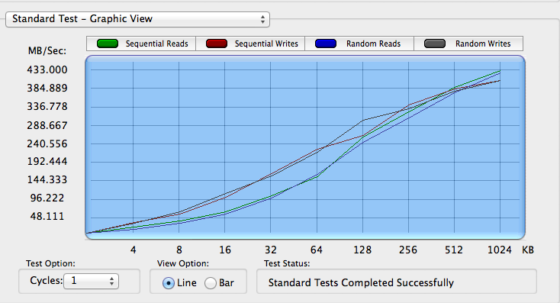Image resolution: width=560 pixels, height=303 pixels.
Task: Select the Bar view option
Action: coord(211,283)
